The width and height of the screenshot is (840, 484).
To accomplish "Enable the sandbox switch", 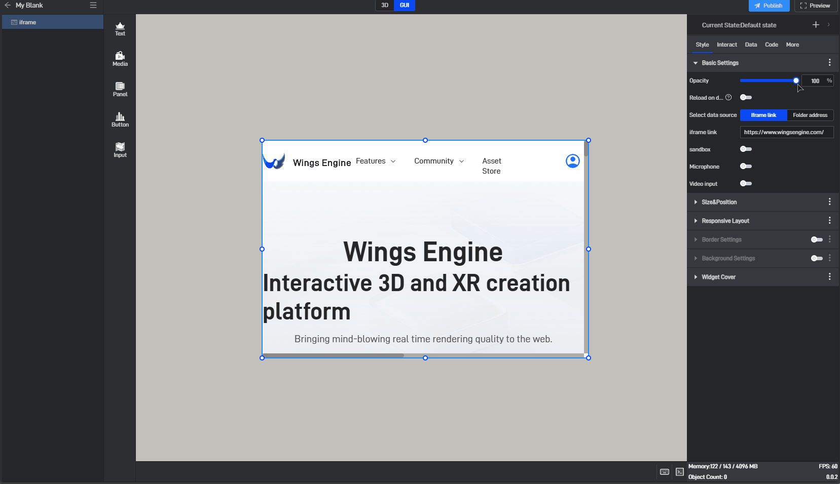I will click(x=746, y=149).
